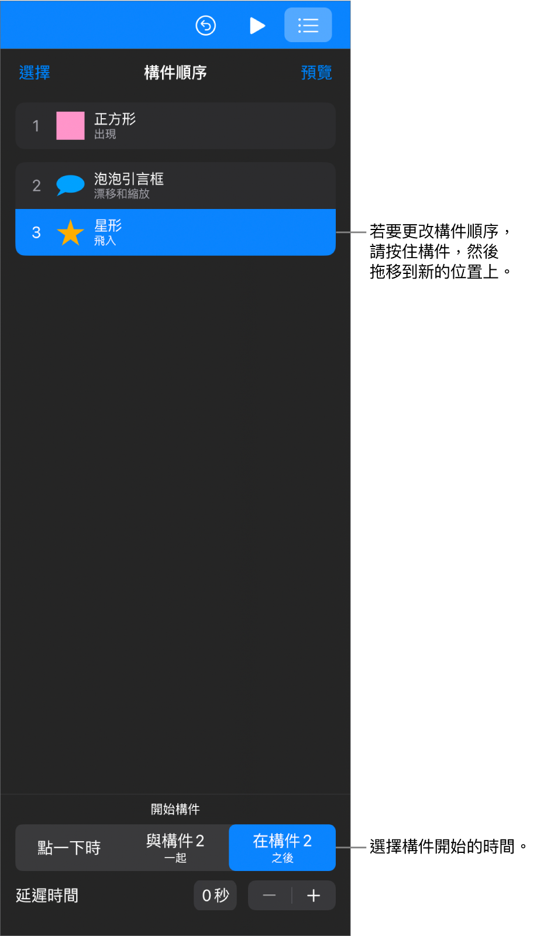Select the 泡泡引言框 build row
The height and width of the screenshot is (936, 537).
coord(175,186)
